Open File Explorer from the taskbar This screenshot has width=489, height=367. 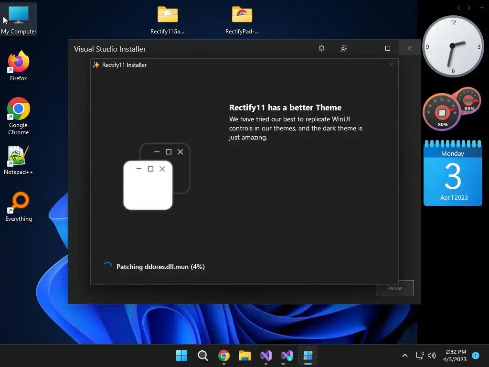tap(245, 356)
